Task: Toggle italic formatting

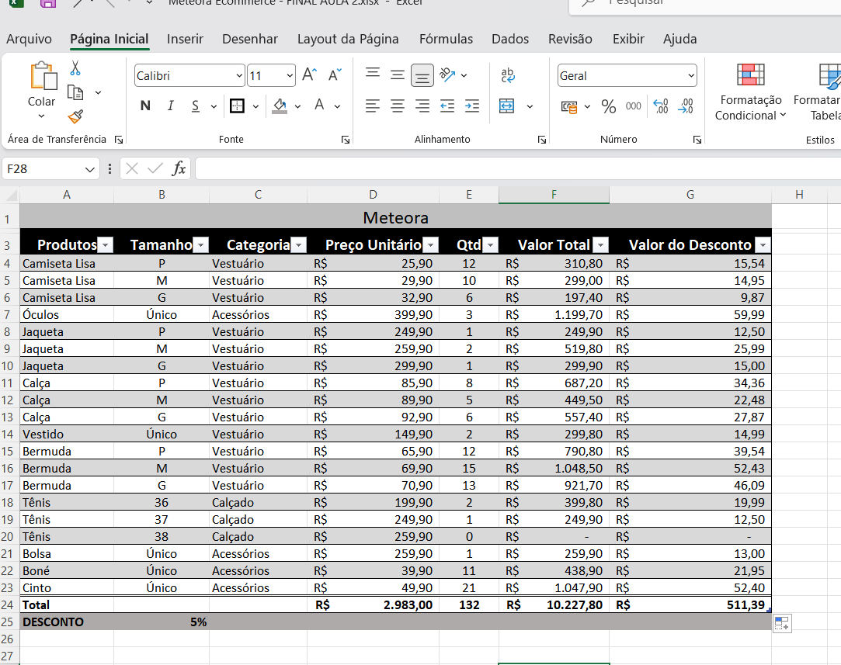Action: 170,106
